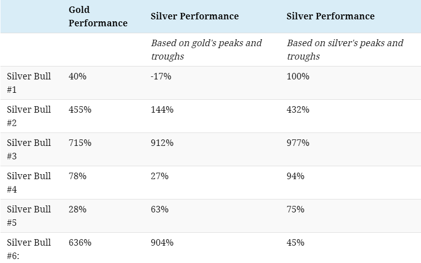This screenshot has height=263, width=421.
Task: Click the 40% gold performance cell
Action: (x=77, y=76)
